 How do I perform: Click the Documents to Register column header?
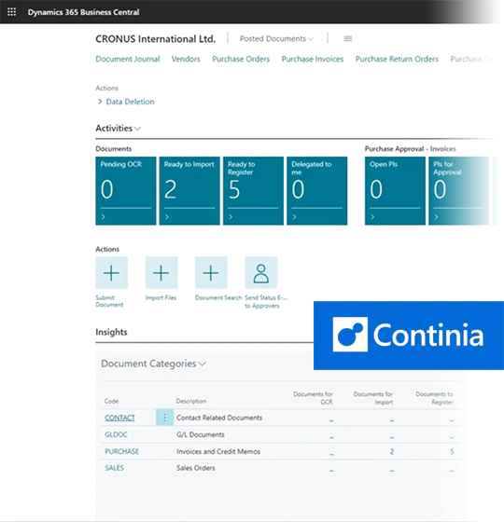(434, 398)
